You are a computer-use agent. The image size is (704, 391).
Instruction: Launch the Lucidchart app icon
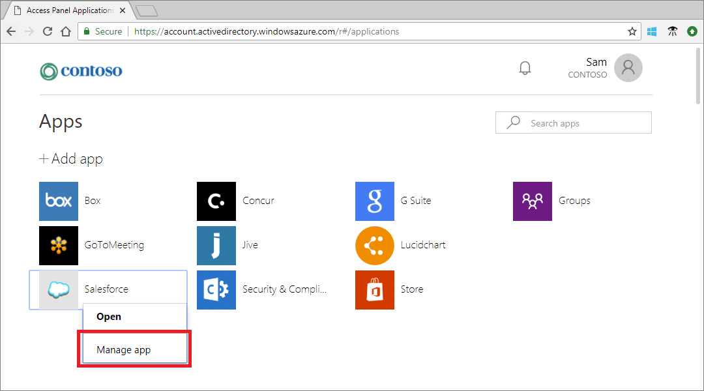tap(375, 246)
